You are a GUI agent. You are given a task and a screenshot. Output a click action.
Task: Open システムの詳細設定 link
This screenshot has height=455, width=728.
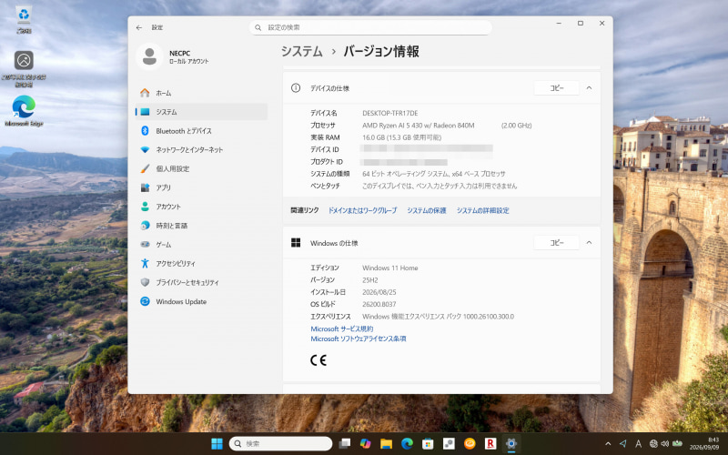[x=483, y=210]
